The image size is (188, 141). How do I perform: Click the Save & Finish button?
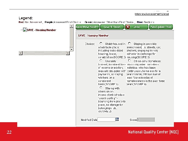pyautogui.click(x=112, y=27)
